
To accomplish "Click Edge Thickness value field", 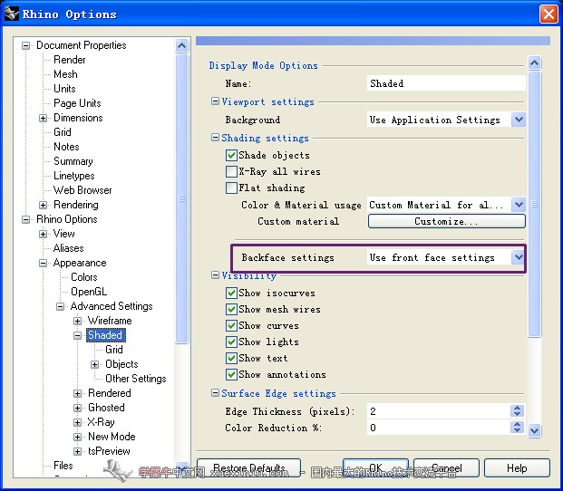I will [438, 411].
